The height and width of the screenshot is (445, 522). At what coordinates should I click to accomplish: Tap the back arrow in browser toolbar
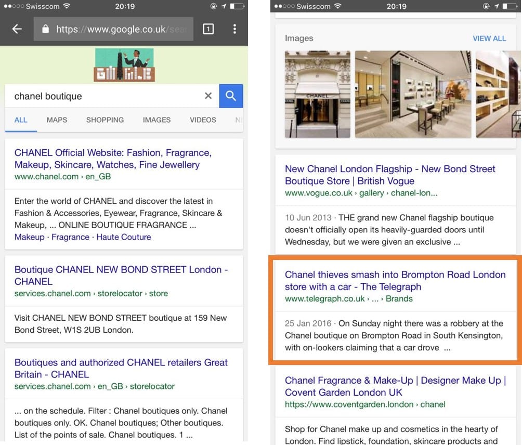pyautogui.click(x=17, y=29)
